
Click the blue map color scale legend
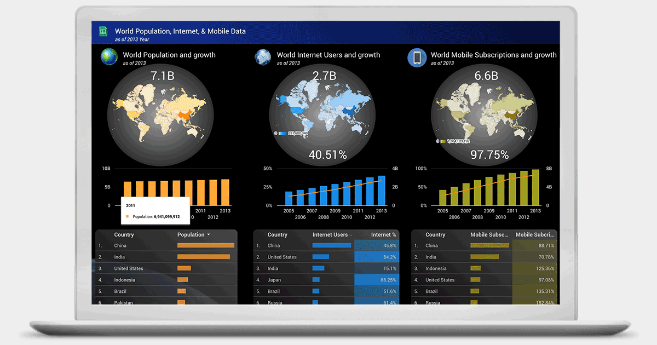tap(291, 133)
